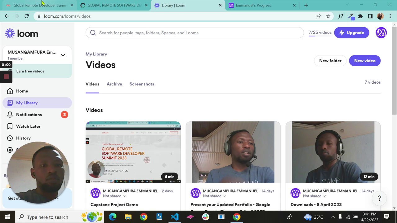Open a new browser tab
397x223 pixels.
pyautogui.click(x=306, y=5)
